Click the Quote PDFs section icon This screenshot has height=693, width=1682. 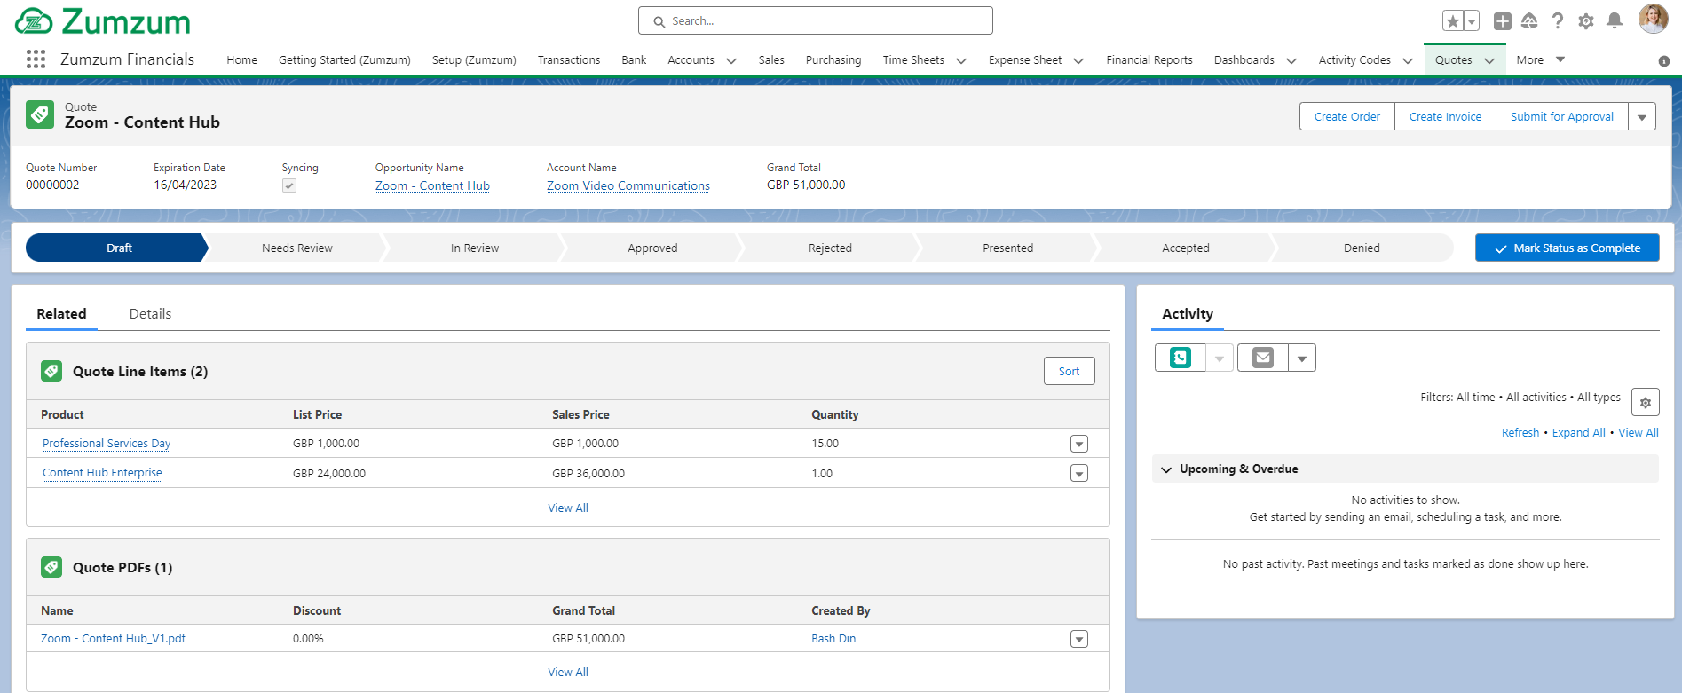tap(51, 567)
